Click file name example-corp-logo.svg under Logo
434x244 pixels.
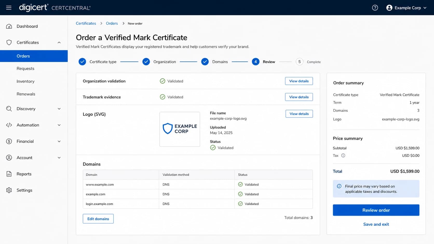click(228, 118)
